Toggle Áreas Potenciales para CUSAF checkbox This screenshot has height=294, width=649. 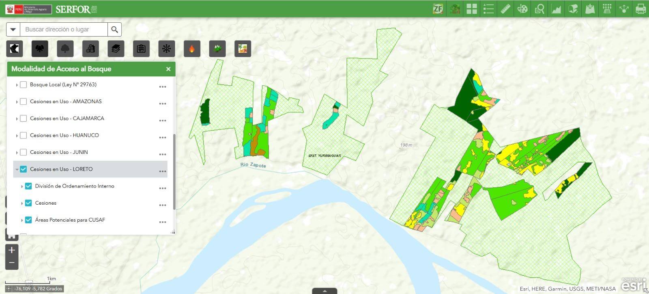click(28, 220)
